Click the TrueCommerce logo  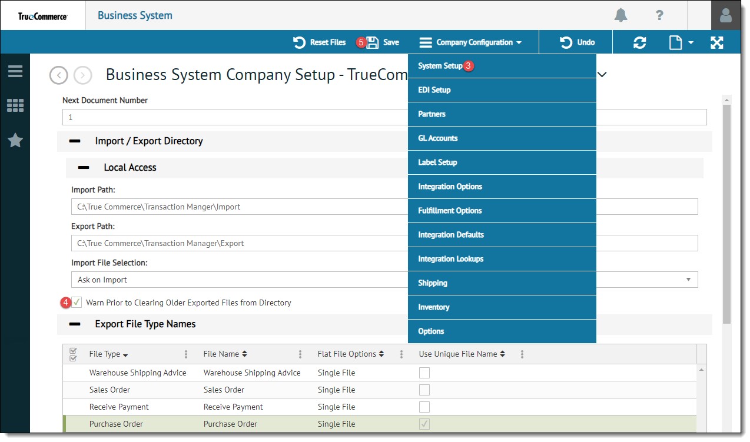coord(43,16)
